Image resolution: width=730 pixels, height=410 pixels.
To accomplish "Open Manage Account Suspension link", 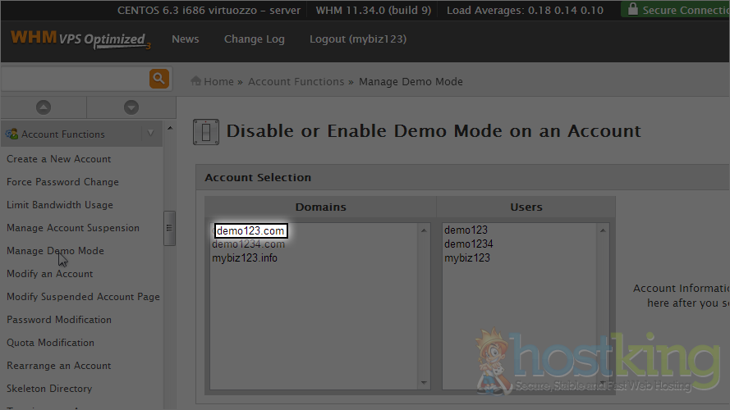I will (x=73, y=228).
